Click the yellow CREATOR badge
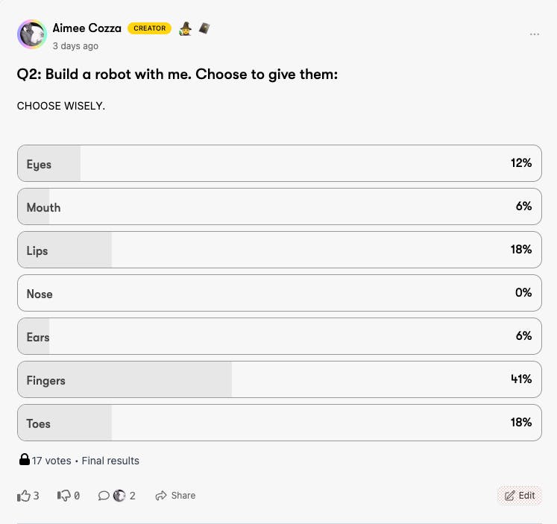The width and height of the screenshot is (557, 524). [x=149, y=28]
